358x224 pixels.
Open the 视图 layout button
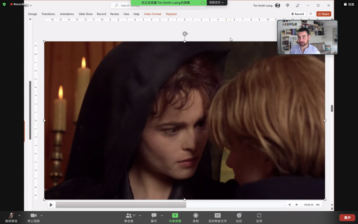[x=349, y=4]
